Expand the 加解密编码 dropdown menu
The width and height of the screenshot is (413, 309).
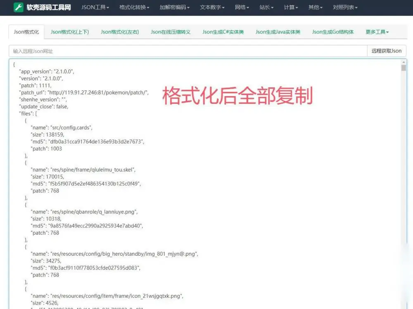pos(175,7)
